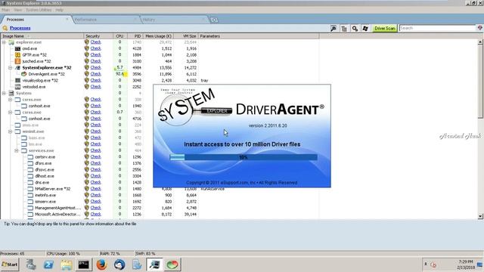Click the scroll down arrow of the process list
The height and width of the screenshot is (272, 484).
coord(480,217)
